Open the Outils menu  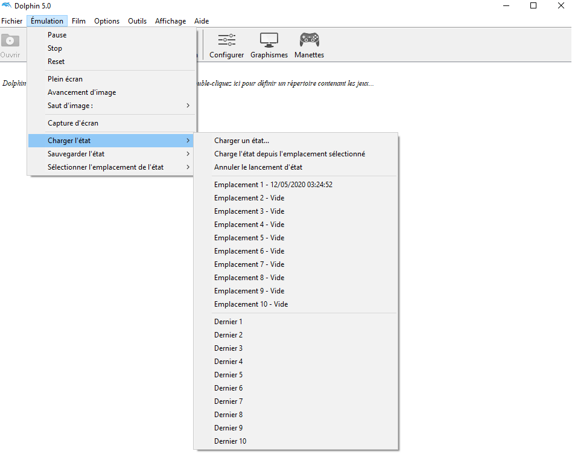(x=137, y=21)
